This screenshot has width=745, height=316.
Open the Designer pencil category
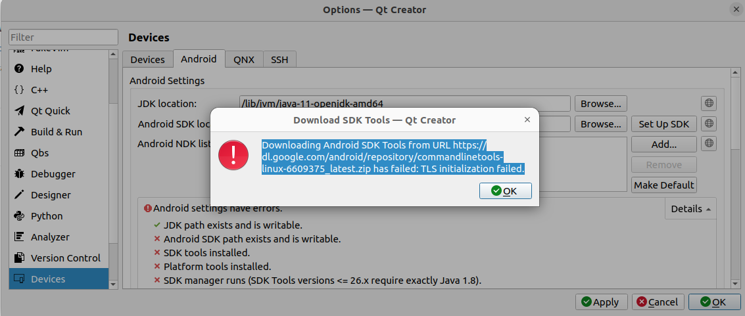point(59,194)
